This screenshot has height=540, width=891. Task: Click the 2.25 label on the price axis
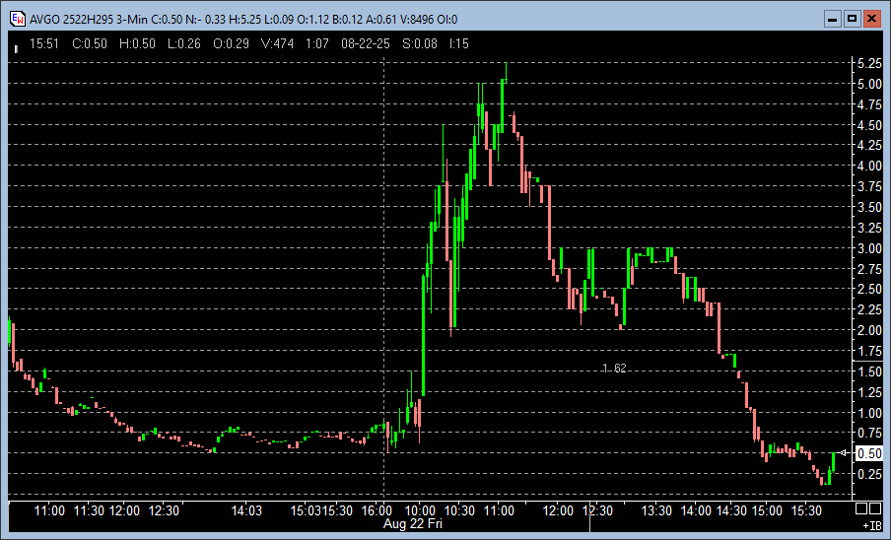[x=870, y=310]
